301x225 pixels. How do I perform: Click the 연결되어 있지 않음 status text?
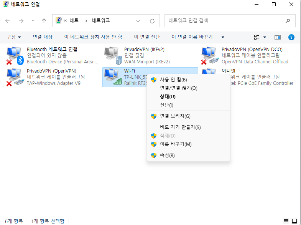pyautogui.click(x=47, y=56)
